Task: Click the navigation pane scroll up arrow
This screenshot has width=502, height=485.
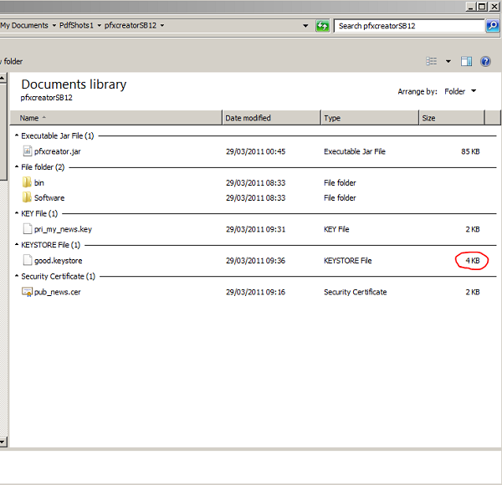Action: coord(3,78)
